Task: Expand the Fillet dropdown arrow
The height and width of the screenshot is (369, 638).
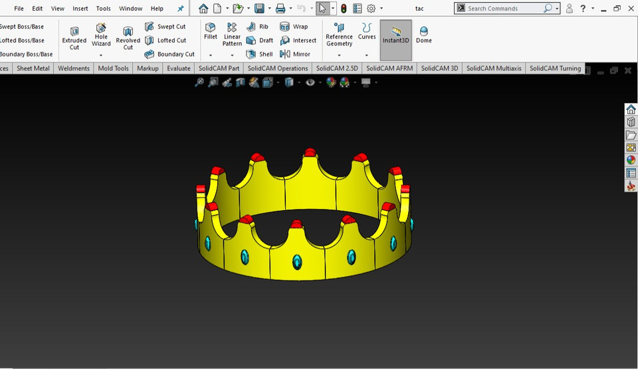Action: pos(211,55)
